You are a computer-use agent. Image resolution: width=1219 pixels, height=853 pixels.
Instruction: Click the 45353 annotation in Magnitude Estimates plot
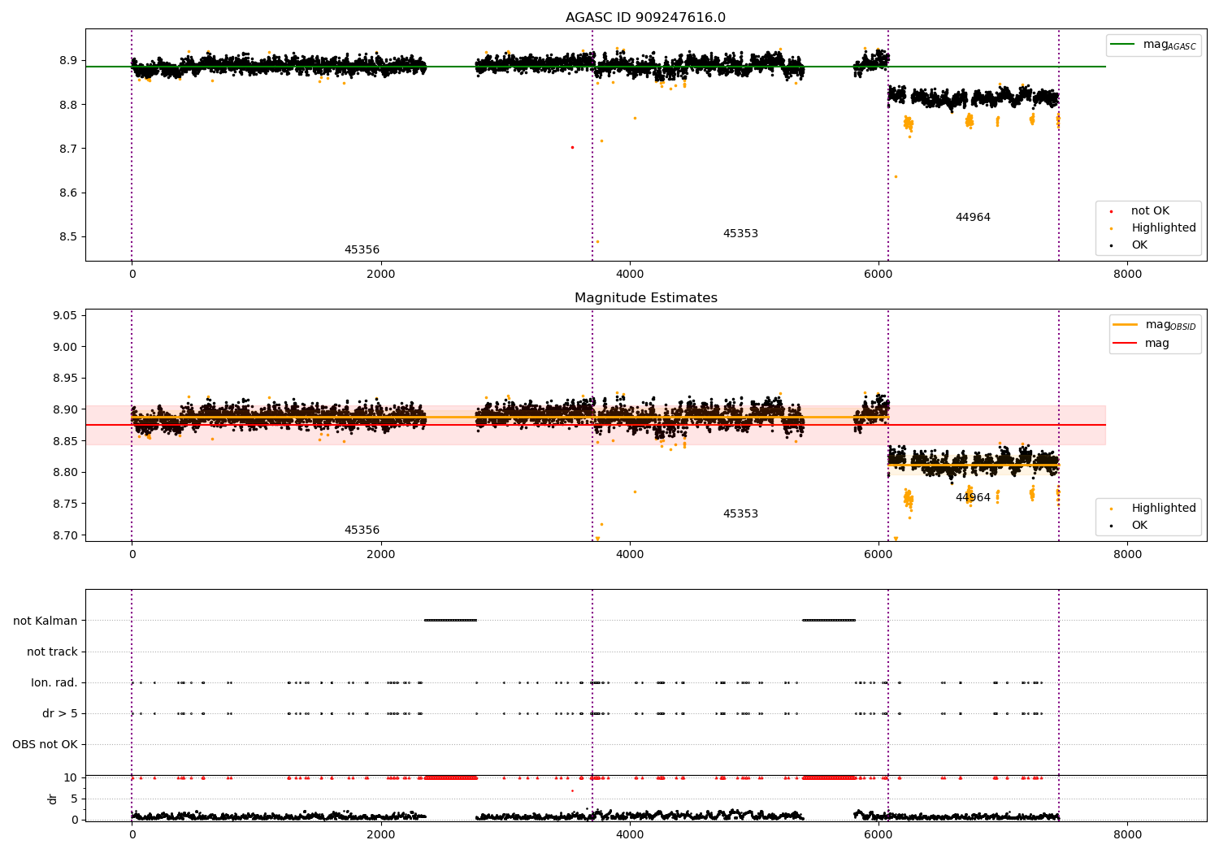740,514
